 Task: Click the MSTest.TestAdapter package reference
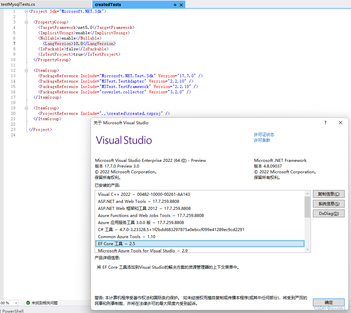coord(116,81)
